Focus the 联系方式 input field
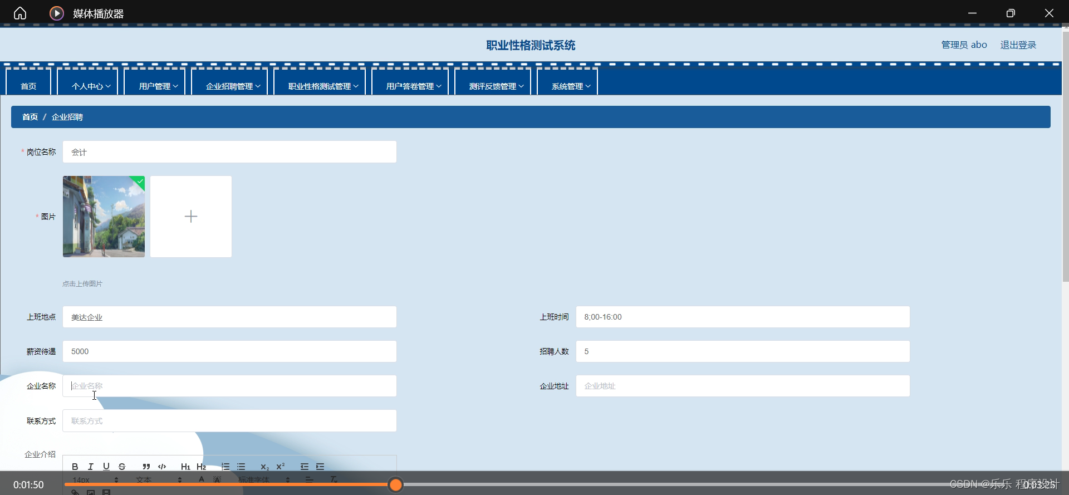The width and height of the screenshot is (1069, 495). 229,421
